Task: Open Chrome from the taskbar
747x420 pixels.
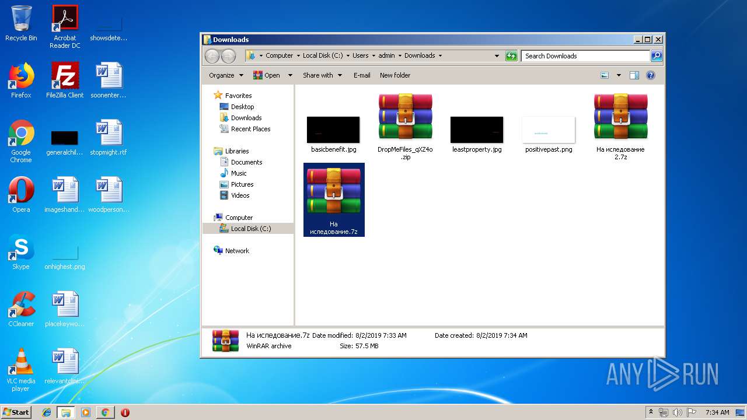Action: point(105,412)
